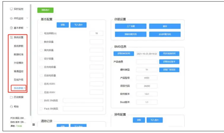Expand the 基本参数 menu chevron
The height and width of the screenshot is (133, 224).
[x=27, y=28]
